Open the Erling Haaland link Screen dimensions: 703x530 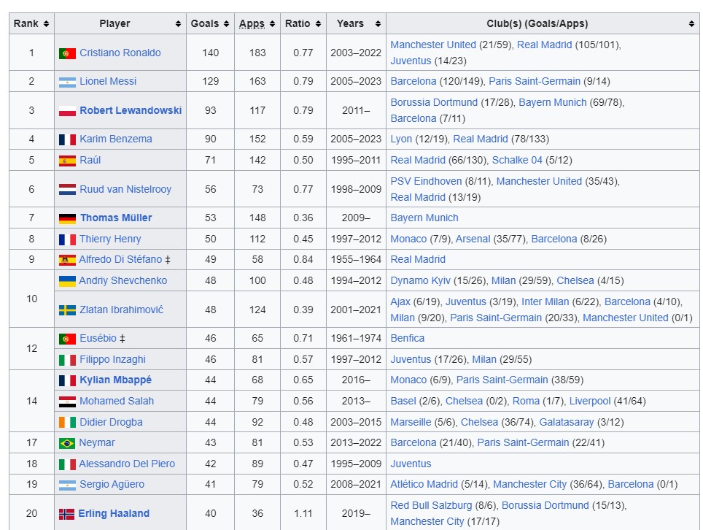point(114,513)
